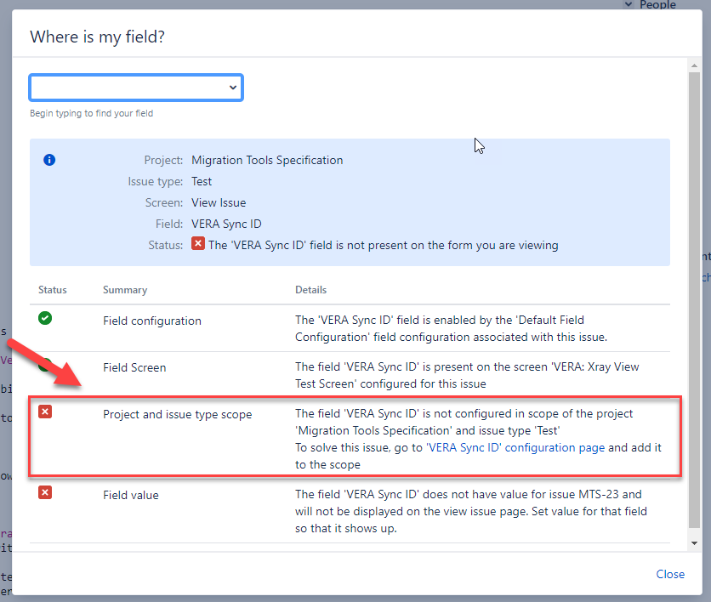
Task: Click the Status column header
Action: [53, 290]
